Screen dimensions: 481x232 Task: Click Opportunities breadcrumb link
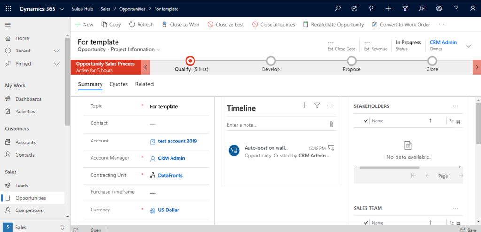click(x=132, y=9)
